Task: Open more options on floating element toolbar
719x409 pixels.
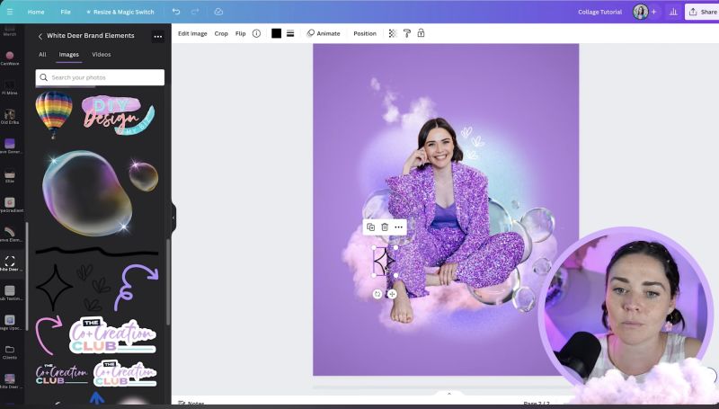Action: click(x=398, y=227)
